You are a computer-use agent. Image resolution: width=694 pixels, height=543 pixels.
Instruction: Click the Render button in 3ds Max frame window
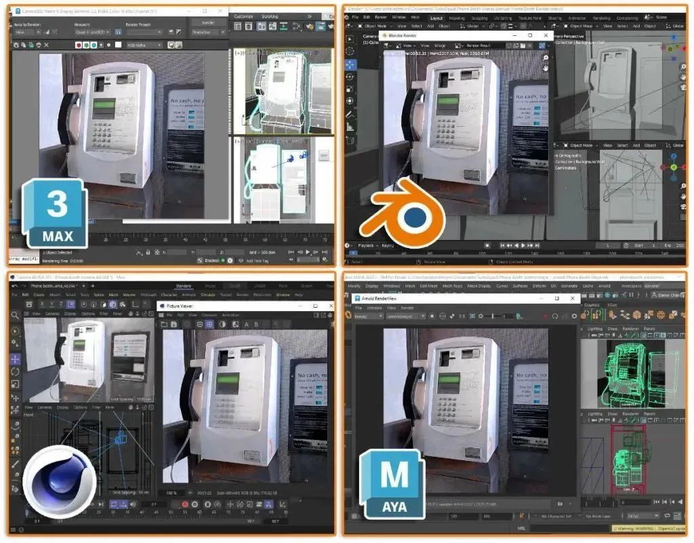click(x=208, y=22)
